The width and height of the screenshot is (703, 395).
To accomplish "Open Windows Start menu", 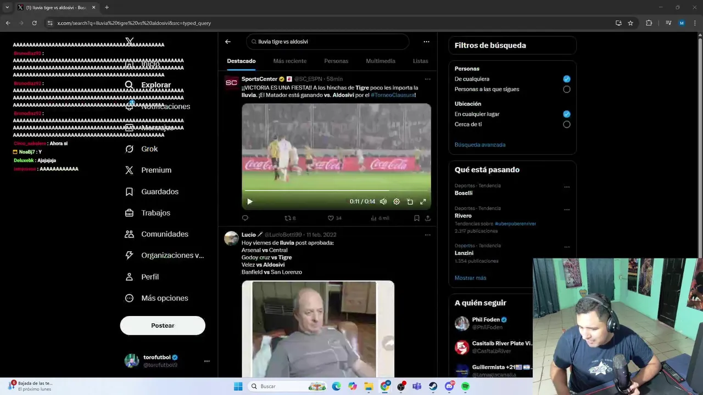I will 238,386.
